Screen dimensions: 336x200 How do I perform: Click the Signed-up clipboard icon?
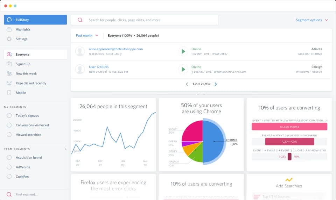click(9, 64)
